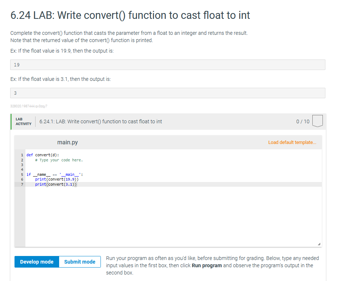Click line number 5 in the gutter
The height and width of the screenshot is (281, 337).
click(22, 174)
